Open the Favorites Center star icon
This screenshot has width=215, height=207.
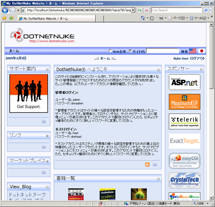click(4, 18)
